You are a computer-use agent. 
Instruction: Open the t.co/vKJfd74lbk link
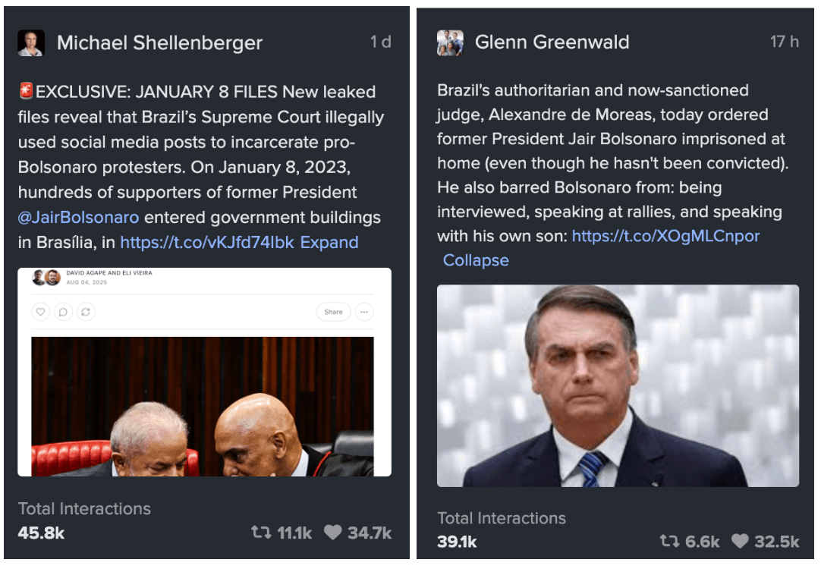click(207, 242)
